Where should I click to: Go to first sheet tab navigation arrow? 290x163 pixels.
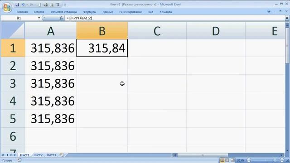tap(3, 155)
